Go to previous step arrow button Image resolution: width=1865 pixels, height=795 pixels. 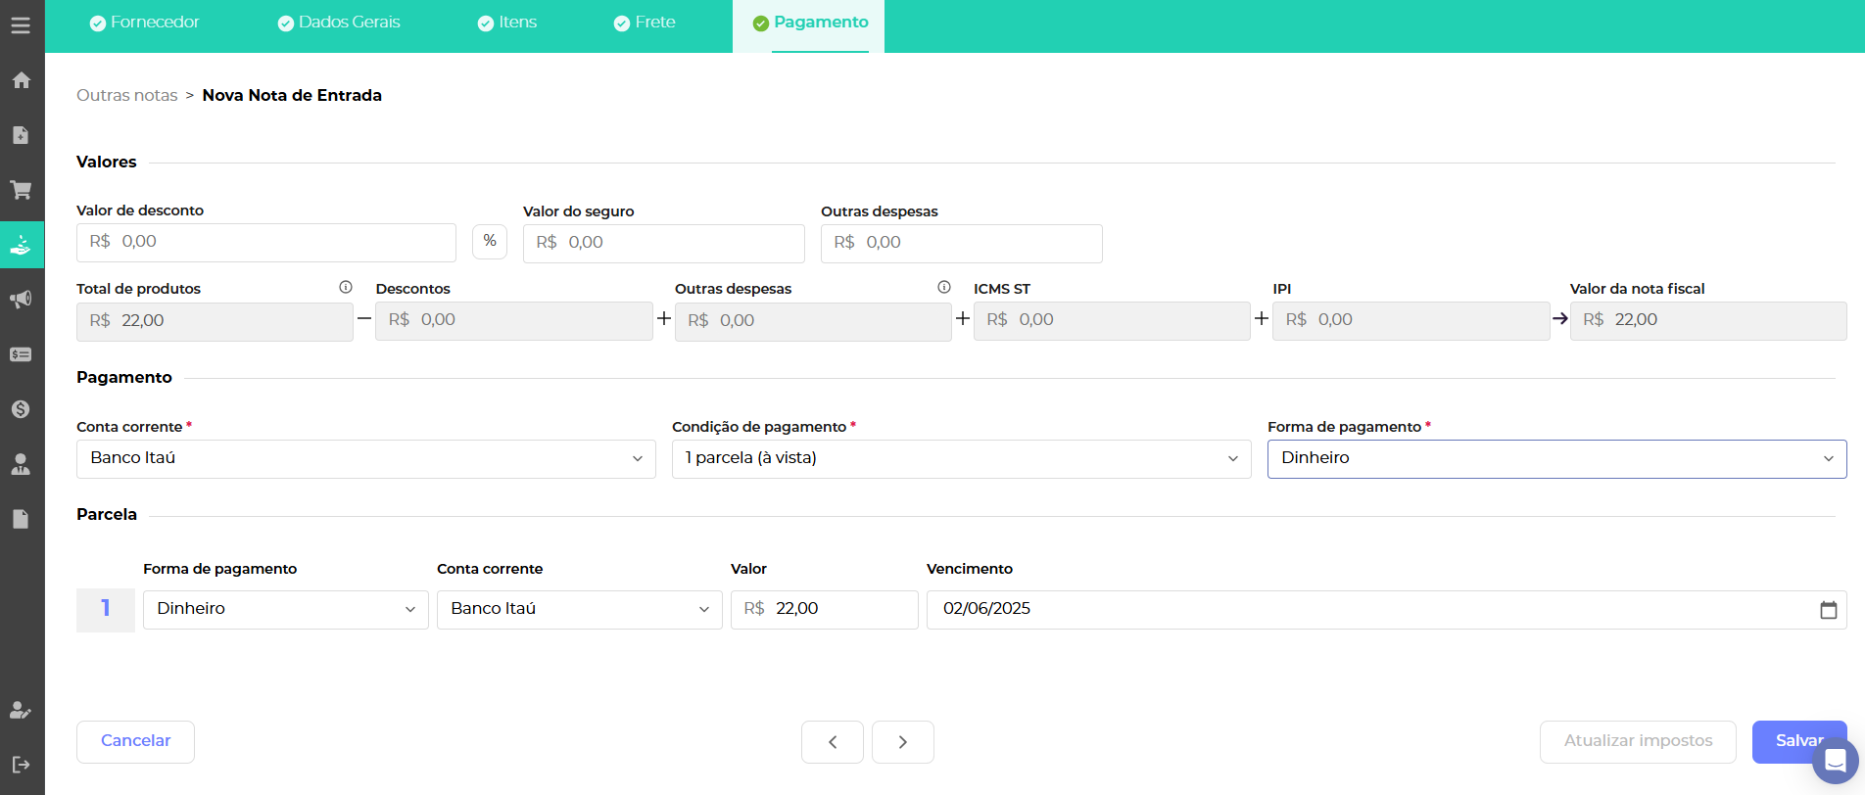click(833, 742)
